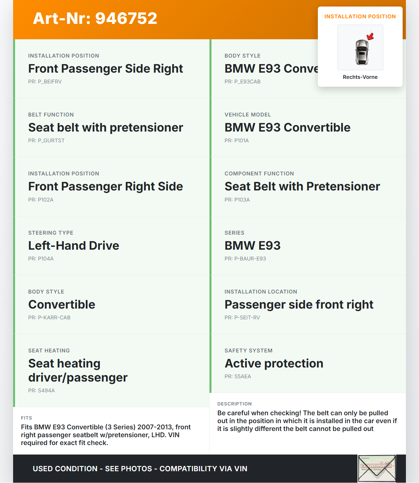Click the BMW E93 Convertible vehicle model
The height and width of the screenshot is (483, 419).
287,128
